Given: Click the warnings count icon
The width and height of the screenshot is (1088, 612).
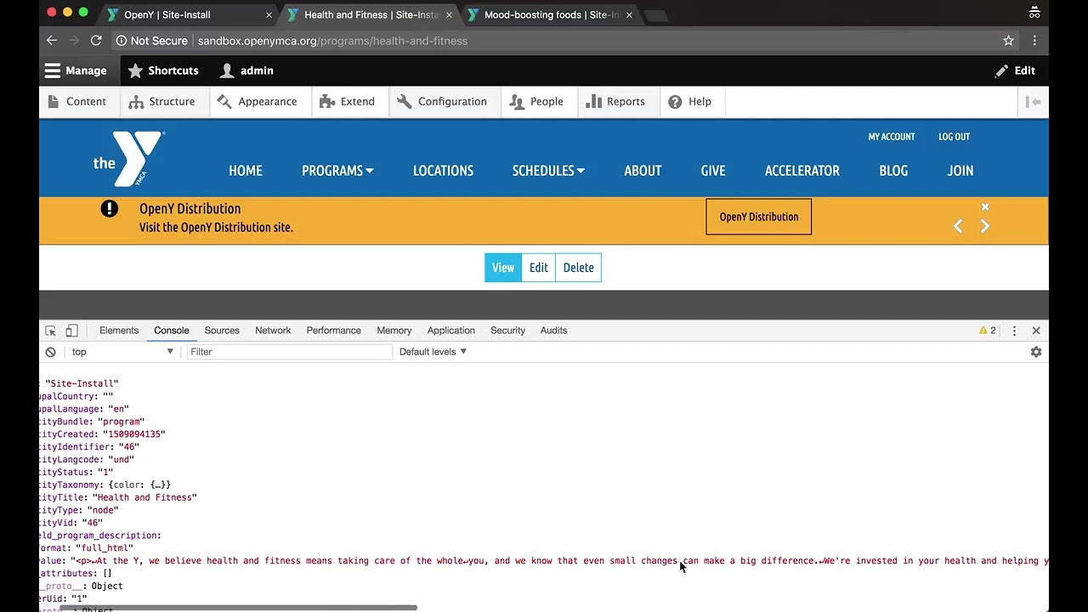Looking at the screenshot, I should click(x=988, y=331).
